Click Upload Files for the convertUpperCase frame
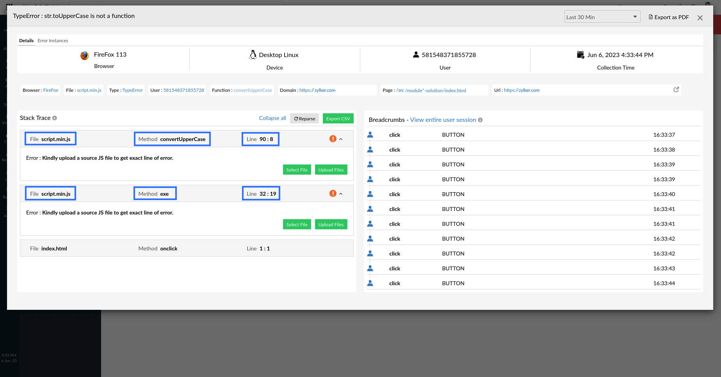Viewport: 721px width, 377px height. [331, 170]
